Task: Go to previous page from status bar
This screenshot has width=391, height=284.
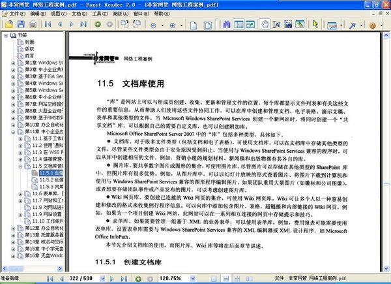Action: tap(62, 279)
